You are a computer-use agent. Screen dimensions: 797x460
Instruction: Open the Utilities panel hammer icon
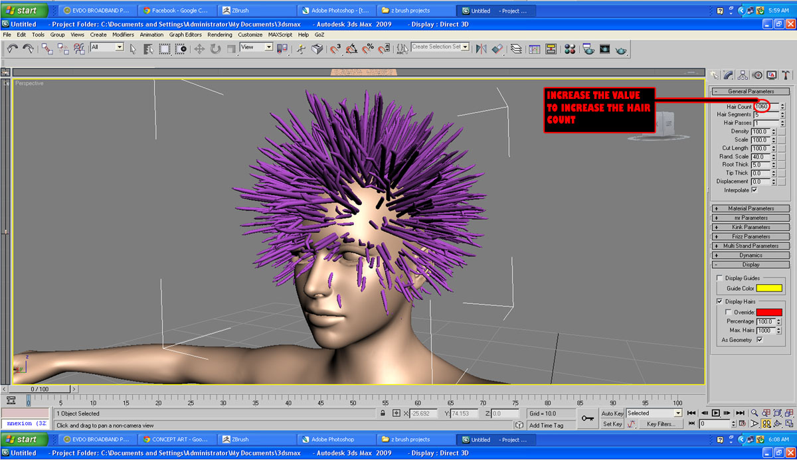pos(786,75)
